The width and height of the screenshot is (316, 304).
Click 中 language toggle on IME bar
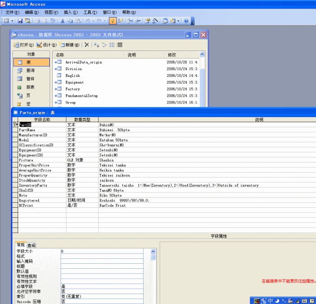pyautogui.click(x=270, y=301)
